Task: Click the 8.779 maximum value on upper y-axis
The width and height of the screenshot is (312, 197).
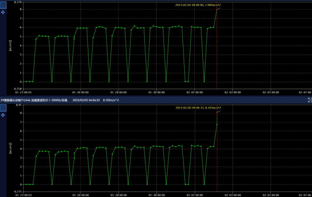Action: [x=18, y=2]
